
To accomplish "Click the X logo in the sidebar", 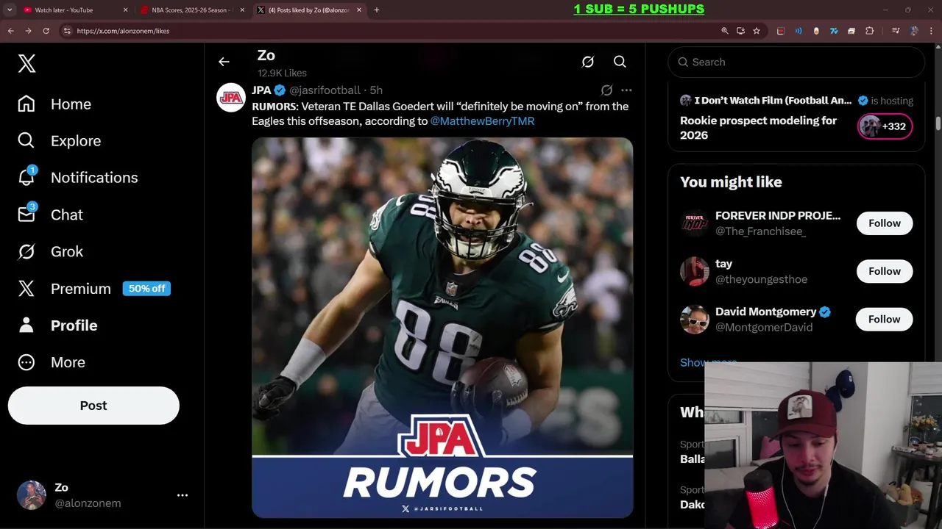I will (x=26, y=63).
